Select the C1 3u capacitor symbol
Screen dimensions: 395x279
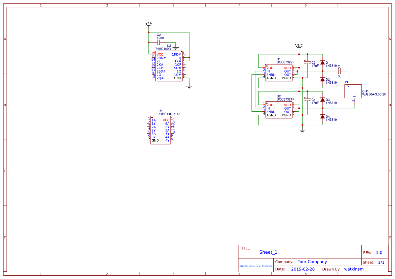click(x=340, y=71)
